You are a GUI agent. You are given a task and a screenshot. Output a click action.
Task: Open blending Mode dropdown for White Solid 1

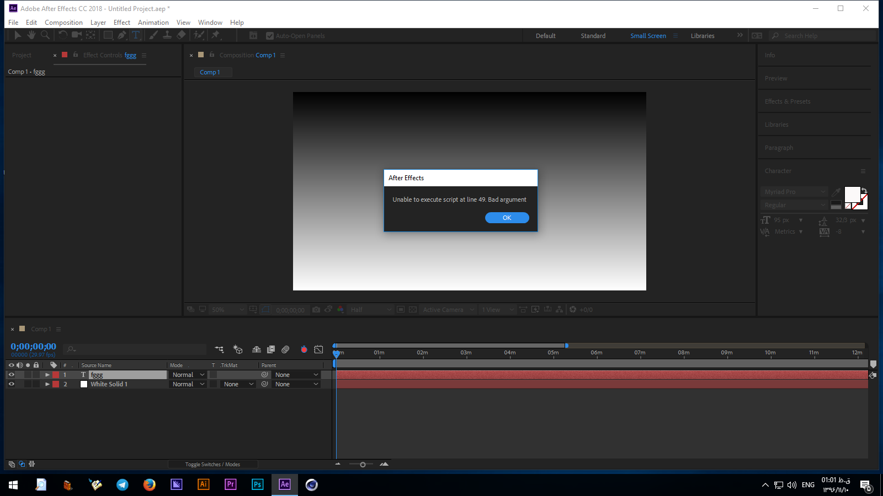click(188, 384)
